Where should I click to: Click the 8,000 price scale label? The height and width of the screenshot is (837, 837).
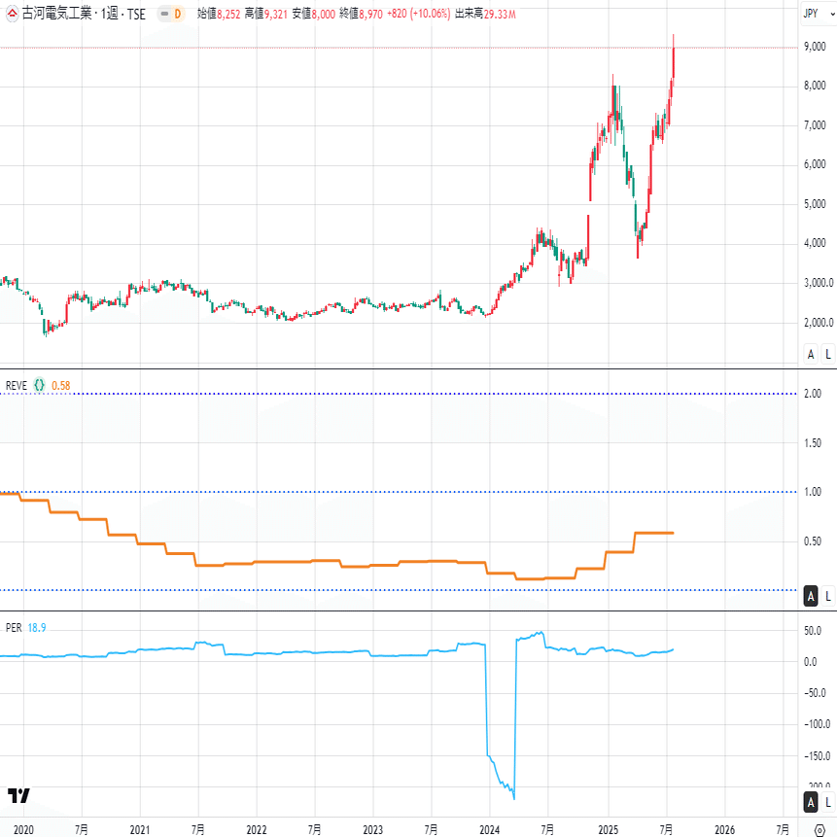tap(815, 86)
